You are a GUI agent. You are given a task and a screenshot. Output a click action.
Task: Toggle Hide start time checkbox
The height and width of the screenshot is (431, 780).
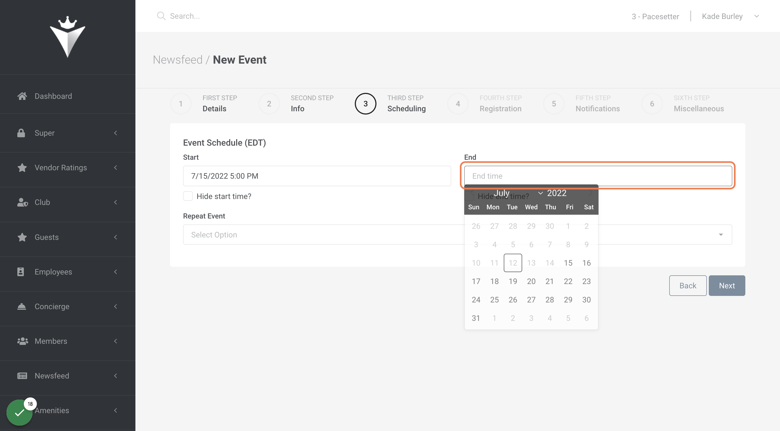[188, 196]
